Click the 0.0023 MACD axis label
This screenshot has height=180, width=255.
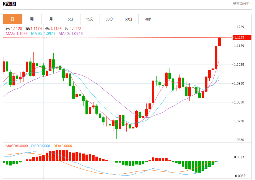(x=239, y=157)
